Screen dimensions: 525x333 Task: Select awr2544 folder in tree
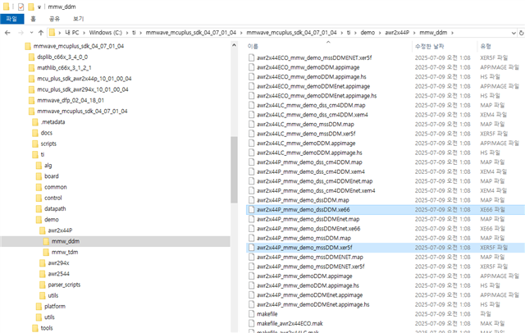(58, 274)
